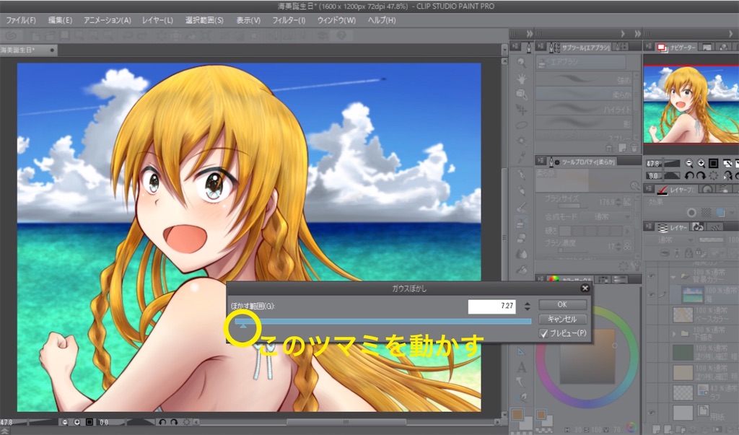This screenshot has height=435, width=739.
Task: Select the Airbrush tool in toolbar
Action: [x=521, y=222]
